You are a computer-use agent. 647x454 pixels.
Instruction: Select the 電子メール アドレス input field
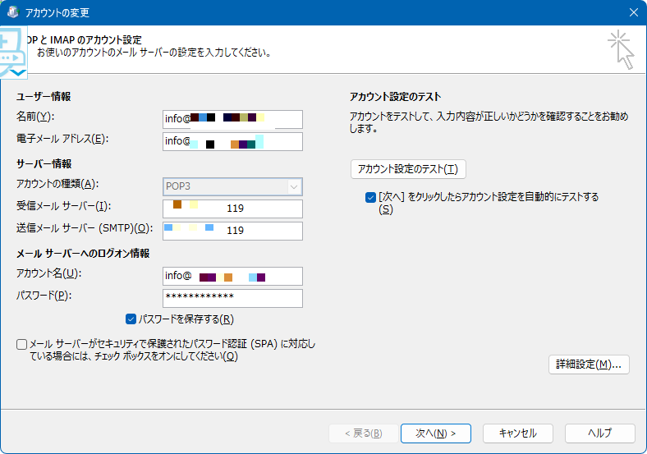tap(233, 141)
